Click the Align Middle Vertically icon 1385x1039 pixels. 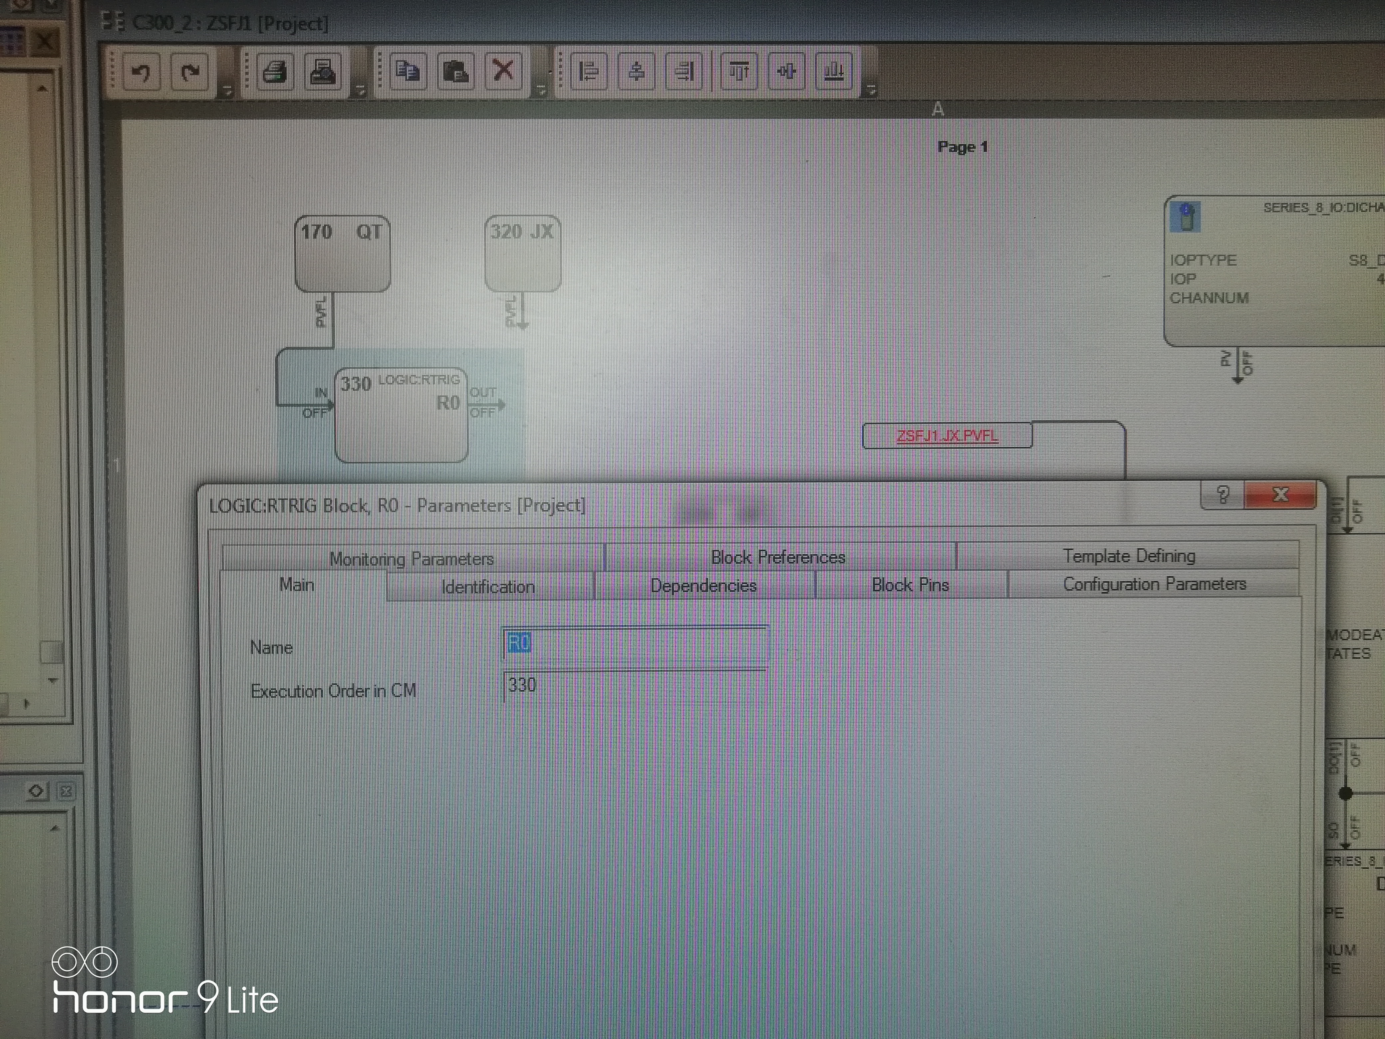[x=786, y=71]
